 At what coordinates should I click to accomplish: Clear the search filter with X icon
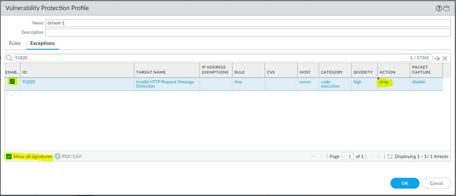[x=445, y=58]
